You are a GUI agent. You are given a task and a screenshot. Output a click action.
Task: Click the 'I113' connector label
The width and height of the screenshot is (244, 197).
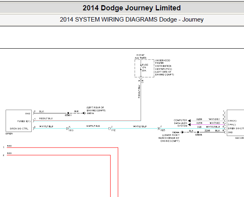click(x=71, y=130)
